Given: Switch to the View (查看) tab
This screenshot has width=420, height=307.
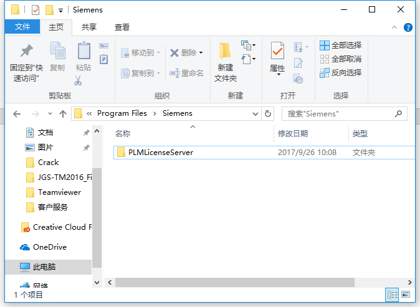Looking at the screenshot, I should (122, 27).
